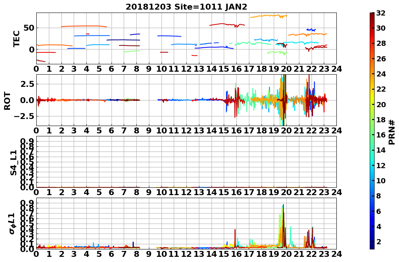The width and height of the screenshot is (399, 262).
Task: Click the red sigma phi peak at hour 16
Action: pos(235,238)
